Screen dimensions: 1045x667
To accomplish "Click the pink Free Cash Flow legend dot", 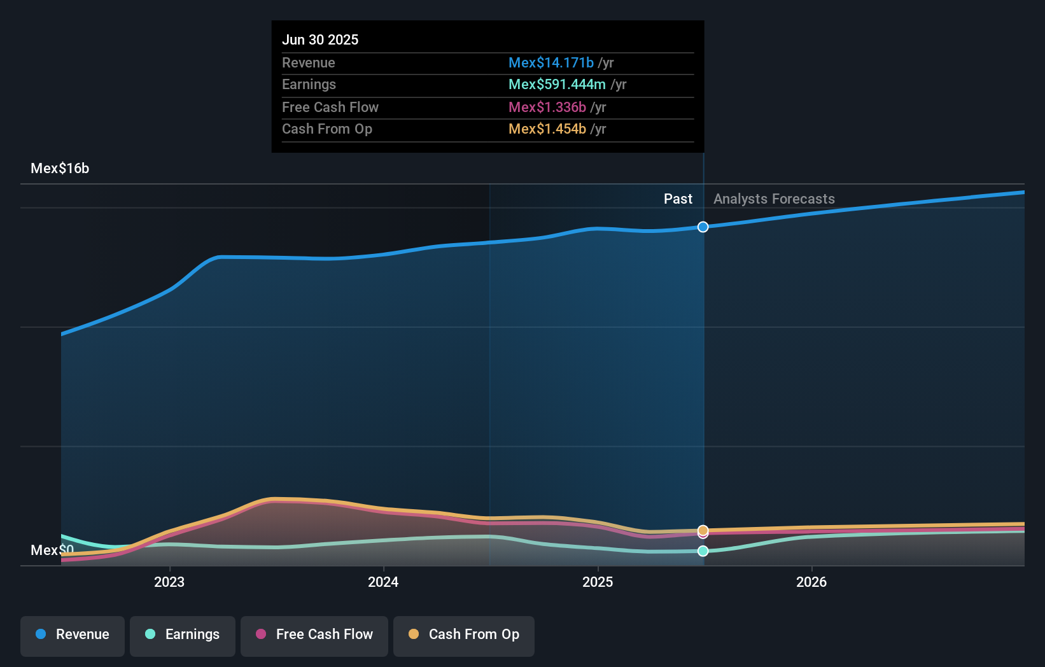I will pos(261,634).
